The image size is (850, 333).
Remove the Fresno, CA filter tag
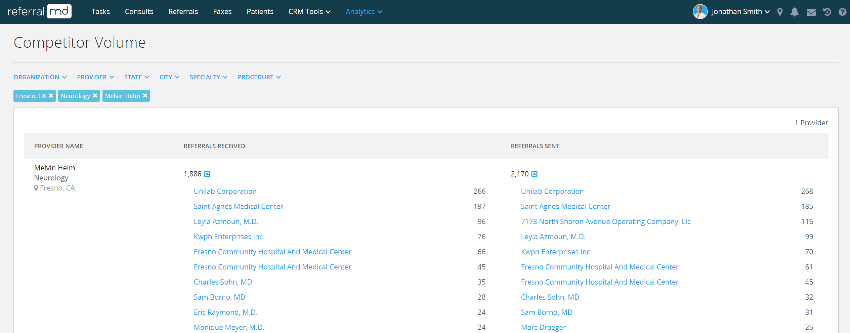click(x=51, y=95)
